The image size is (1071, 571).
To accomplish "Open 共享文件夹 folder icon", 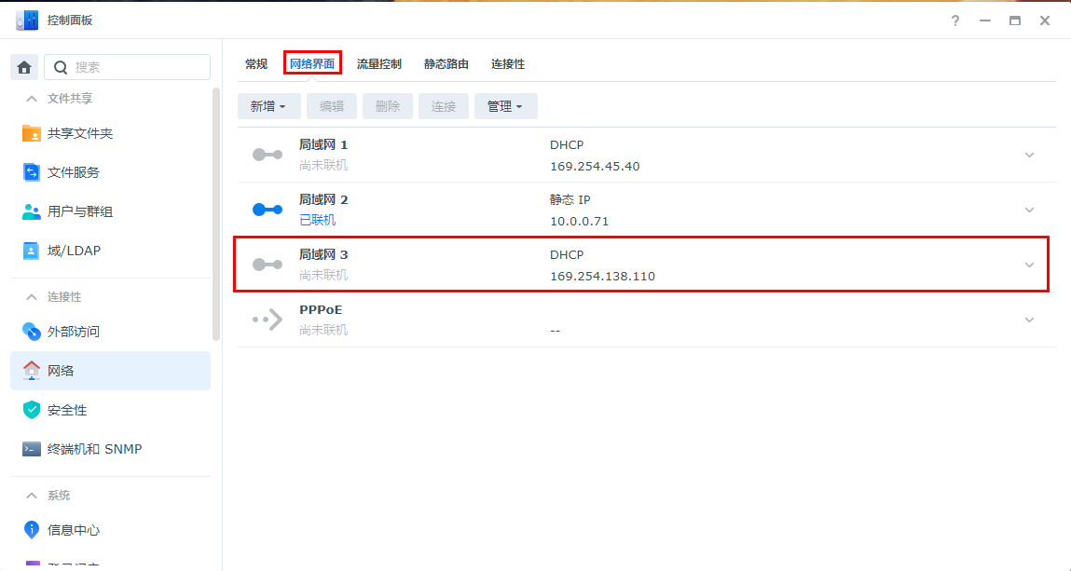I will click(x=32, y=133).
